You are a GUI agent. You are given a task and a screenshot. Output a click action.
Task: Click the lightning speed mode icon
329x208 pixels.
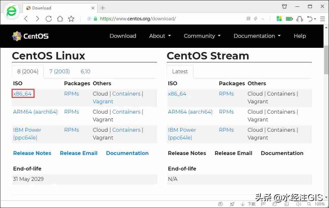pyautogui.click(x=255, y=19)
